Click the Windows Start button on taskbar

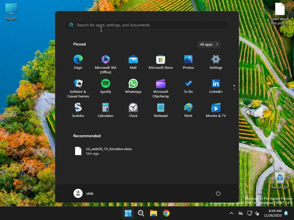(128, 213)
